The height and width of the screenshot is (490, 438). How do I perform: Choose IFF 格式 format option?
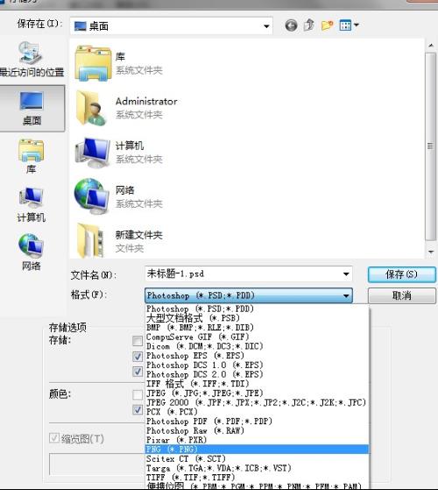click(257, 384)
